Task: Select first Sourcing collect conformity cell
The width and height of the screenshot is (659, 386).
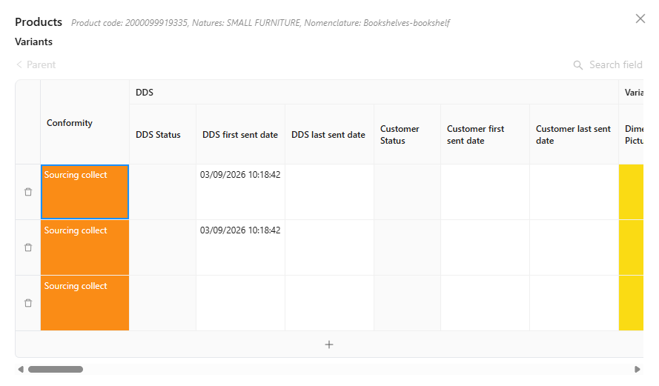Action: tap(85, 192)
